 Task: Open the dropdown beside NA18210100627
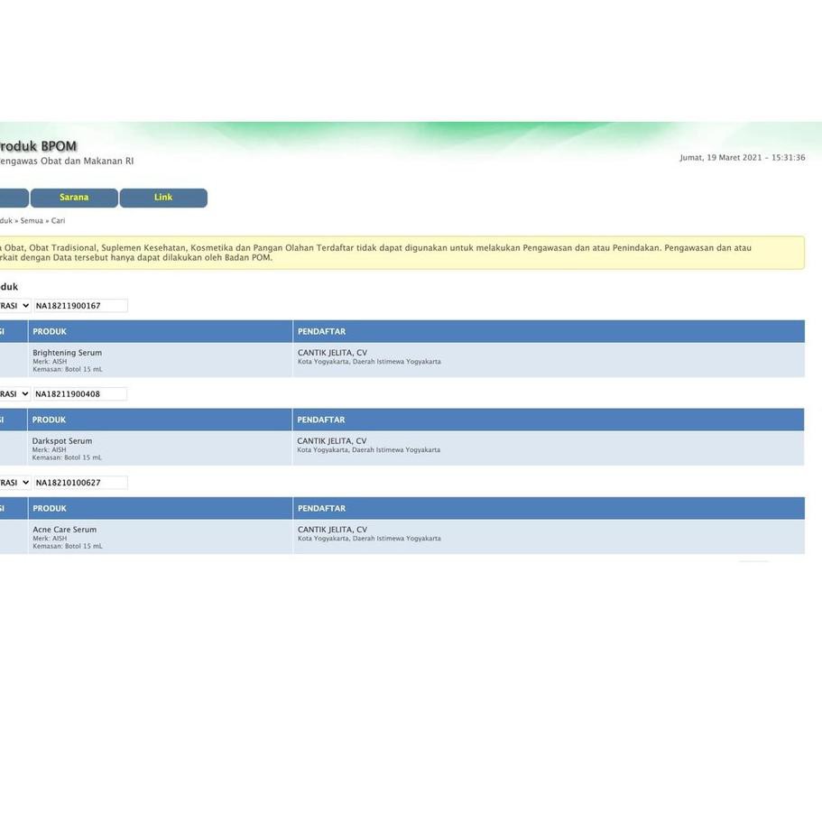pyautogui.click(x=14, y=483)
